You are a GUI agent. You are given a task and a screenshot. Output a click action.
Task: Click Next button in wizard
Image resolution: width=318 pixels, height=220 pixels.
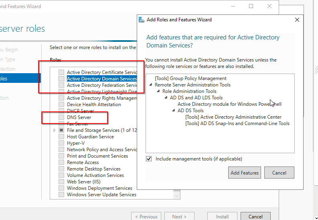(x=179, y=216)
